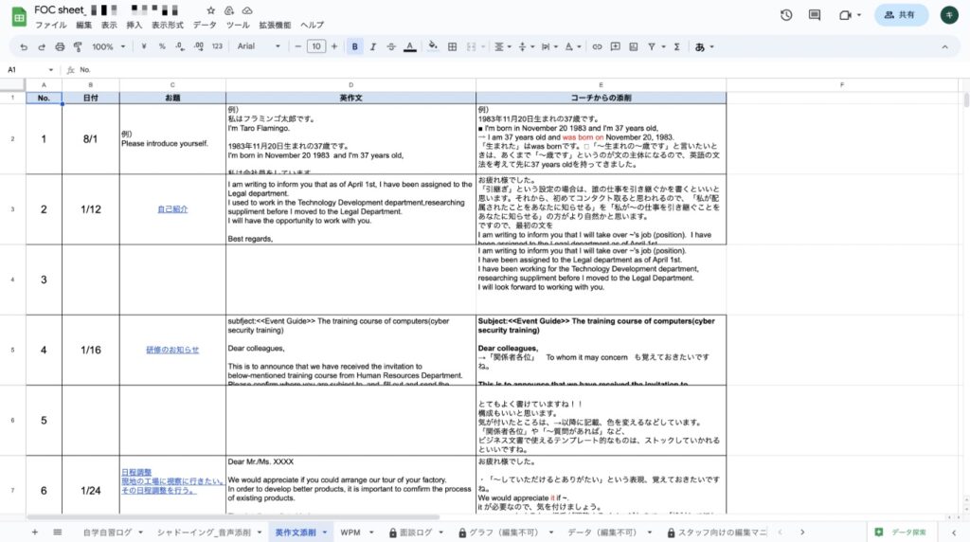The height and width of the screenshot is (542, 970).
Task: Open the ファイル menu
Action: 51,26
